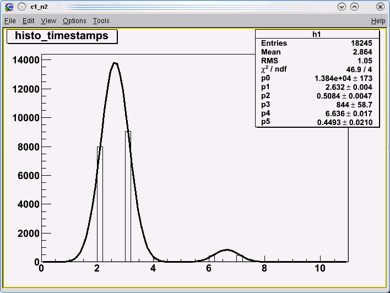Click the small fit bump near x=6.6

coord(226,250)
